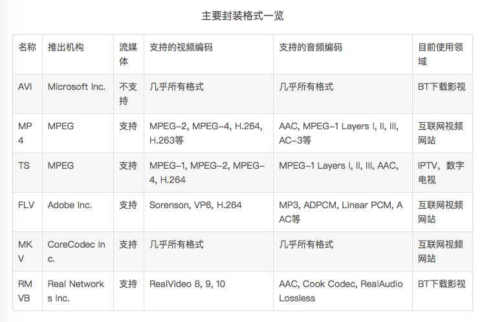
Task: Click MPEG-1, MPEG-2, MPEG-4, H.264 cell
Action: pyautogui.click(x=208, y=173)
